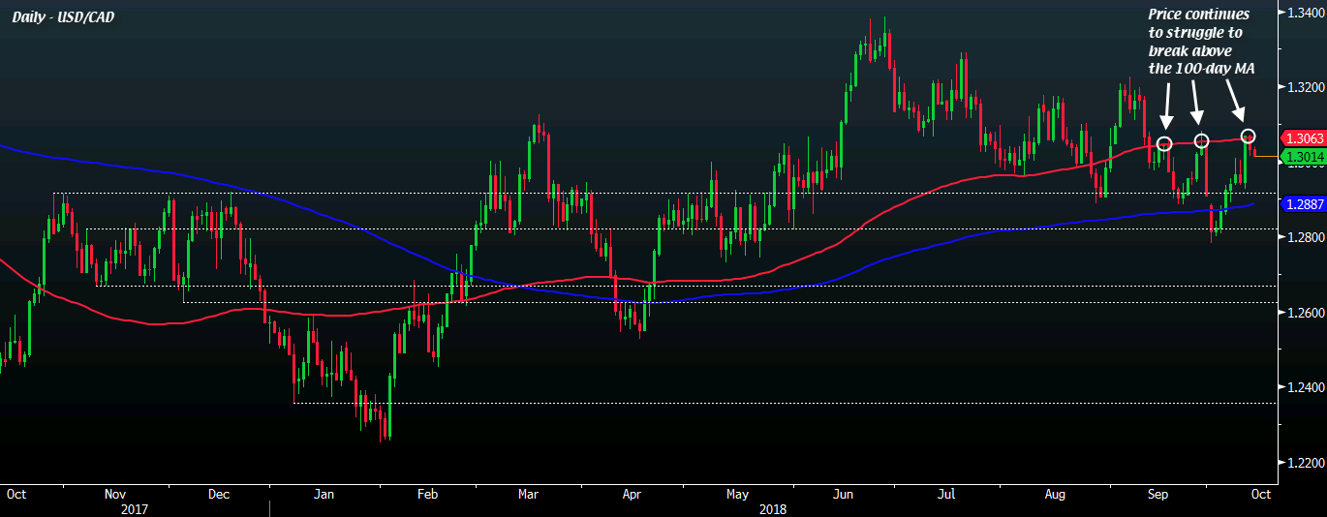Click the 1.2400 price axis label
The width and height of the screenshot is (1327, 517).
pos(1304,387)
